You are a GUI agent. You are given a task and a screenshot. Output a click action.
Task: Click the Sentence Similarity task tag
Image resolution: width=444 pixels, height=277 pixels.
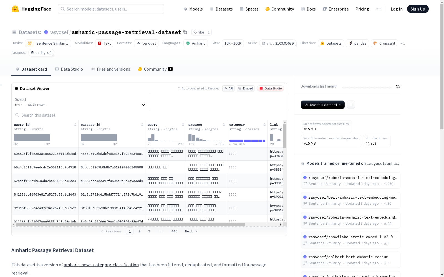click(48, 43)
